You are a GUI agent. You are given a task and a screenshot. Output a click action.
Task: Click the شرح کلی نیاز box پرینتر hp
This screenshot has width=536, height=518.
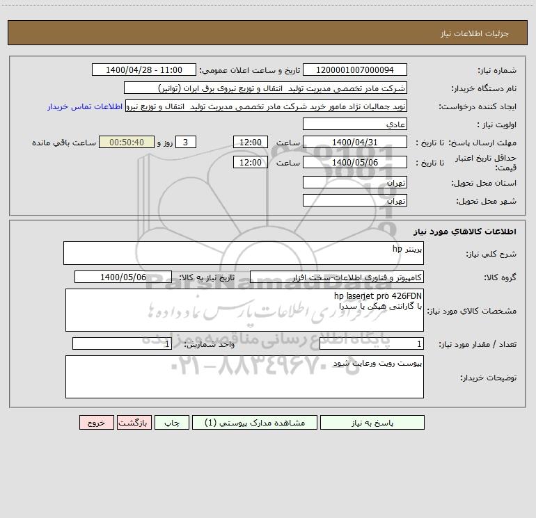pos(244,253)
